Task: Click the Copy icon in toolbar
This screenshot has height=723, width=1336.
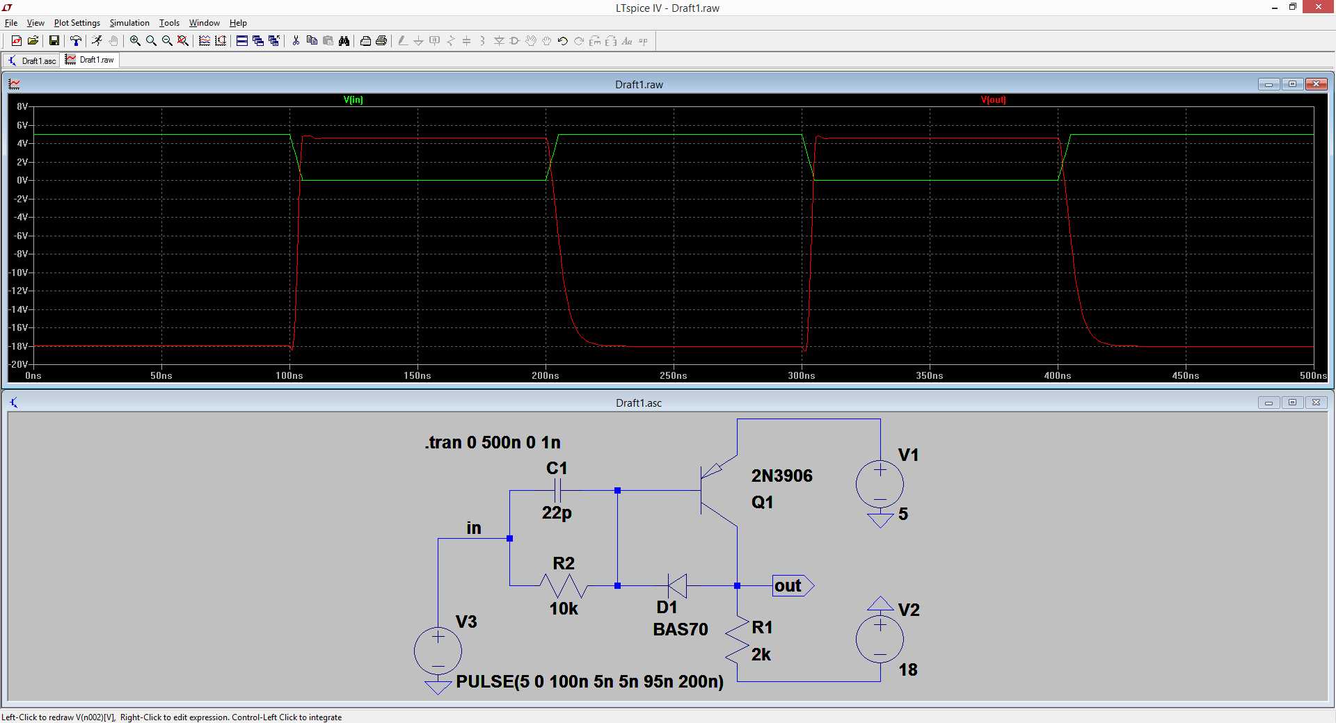Action: coord(312,41)
